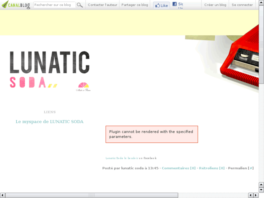This screenshot has height=198, width=264.
Task: Click the horizontal scrollbar thumb
Action: pyautogui.click(x=92, y=195)
